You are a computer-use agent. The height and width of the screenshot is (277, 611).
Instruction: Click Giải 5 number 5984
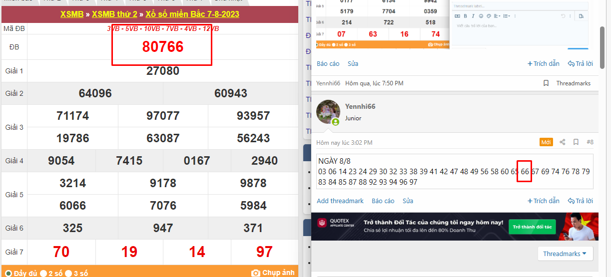point(253,206)
